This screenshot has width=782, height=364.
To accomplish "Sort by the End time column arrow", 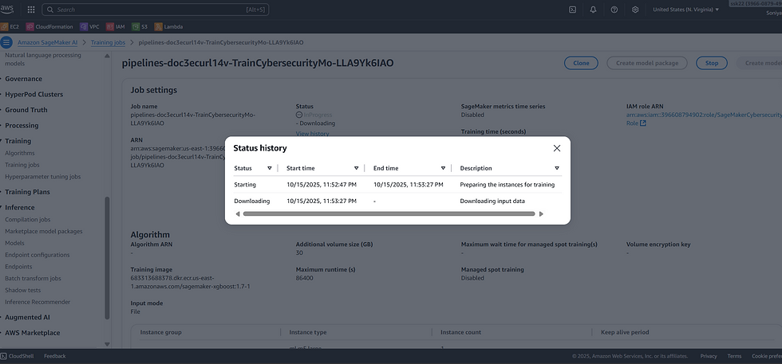I will [443, 168].
